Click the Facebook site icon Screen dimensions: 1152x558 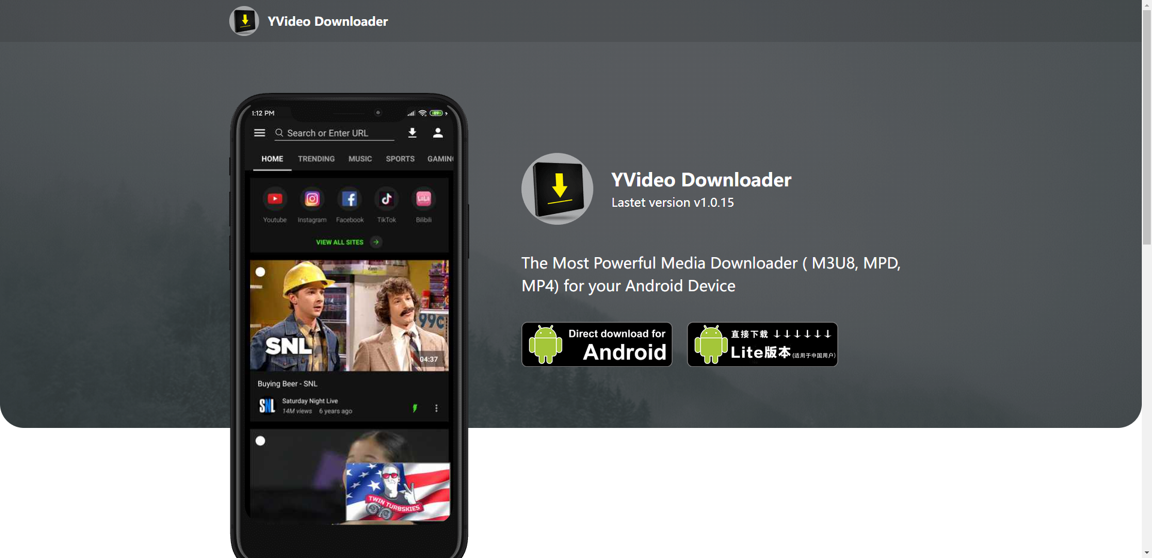349,199
